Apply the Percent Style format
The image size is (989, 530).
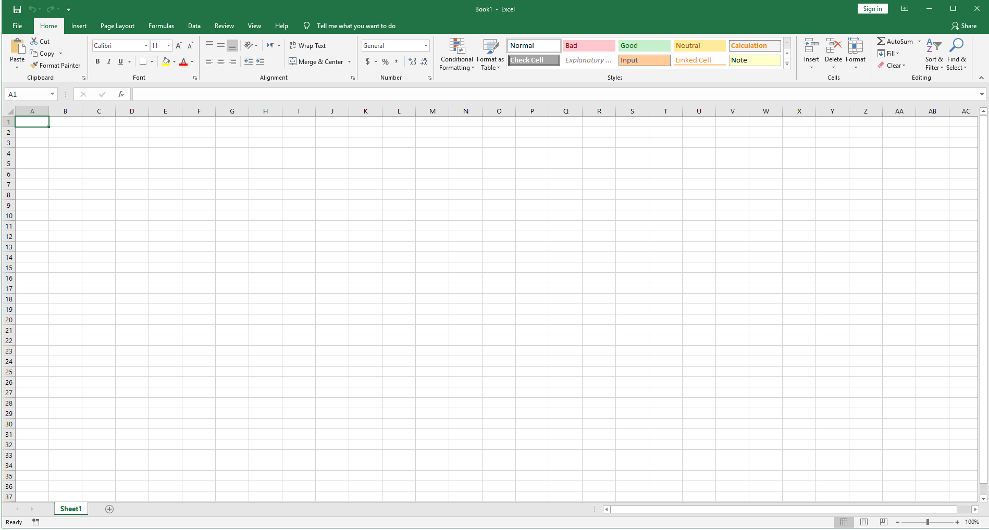385,61
